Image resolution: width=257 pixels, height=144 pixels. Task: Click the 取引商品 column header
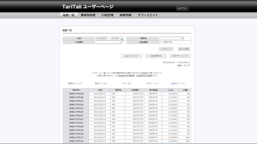pyautogui.click(x=153, y=90)
